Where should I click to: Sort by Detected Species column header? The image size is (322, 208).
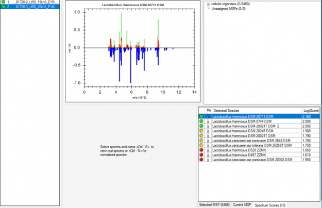(x=227, y=111)
